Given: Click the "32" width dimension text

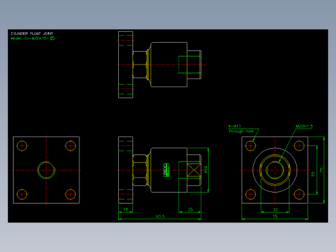Looking at the screenshot, I should (x=275, y=209).
